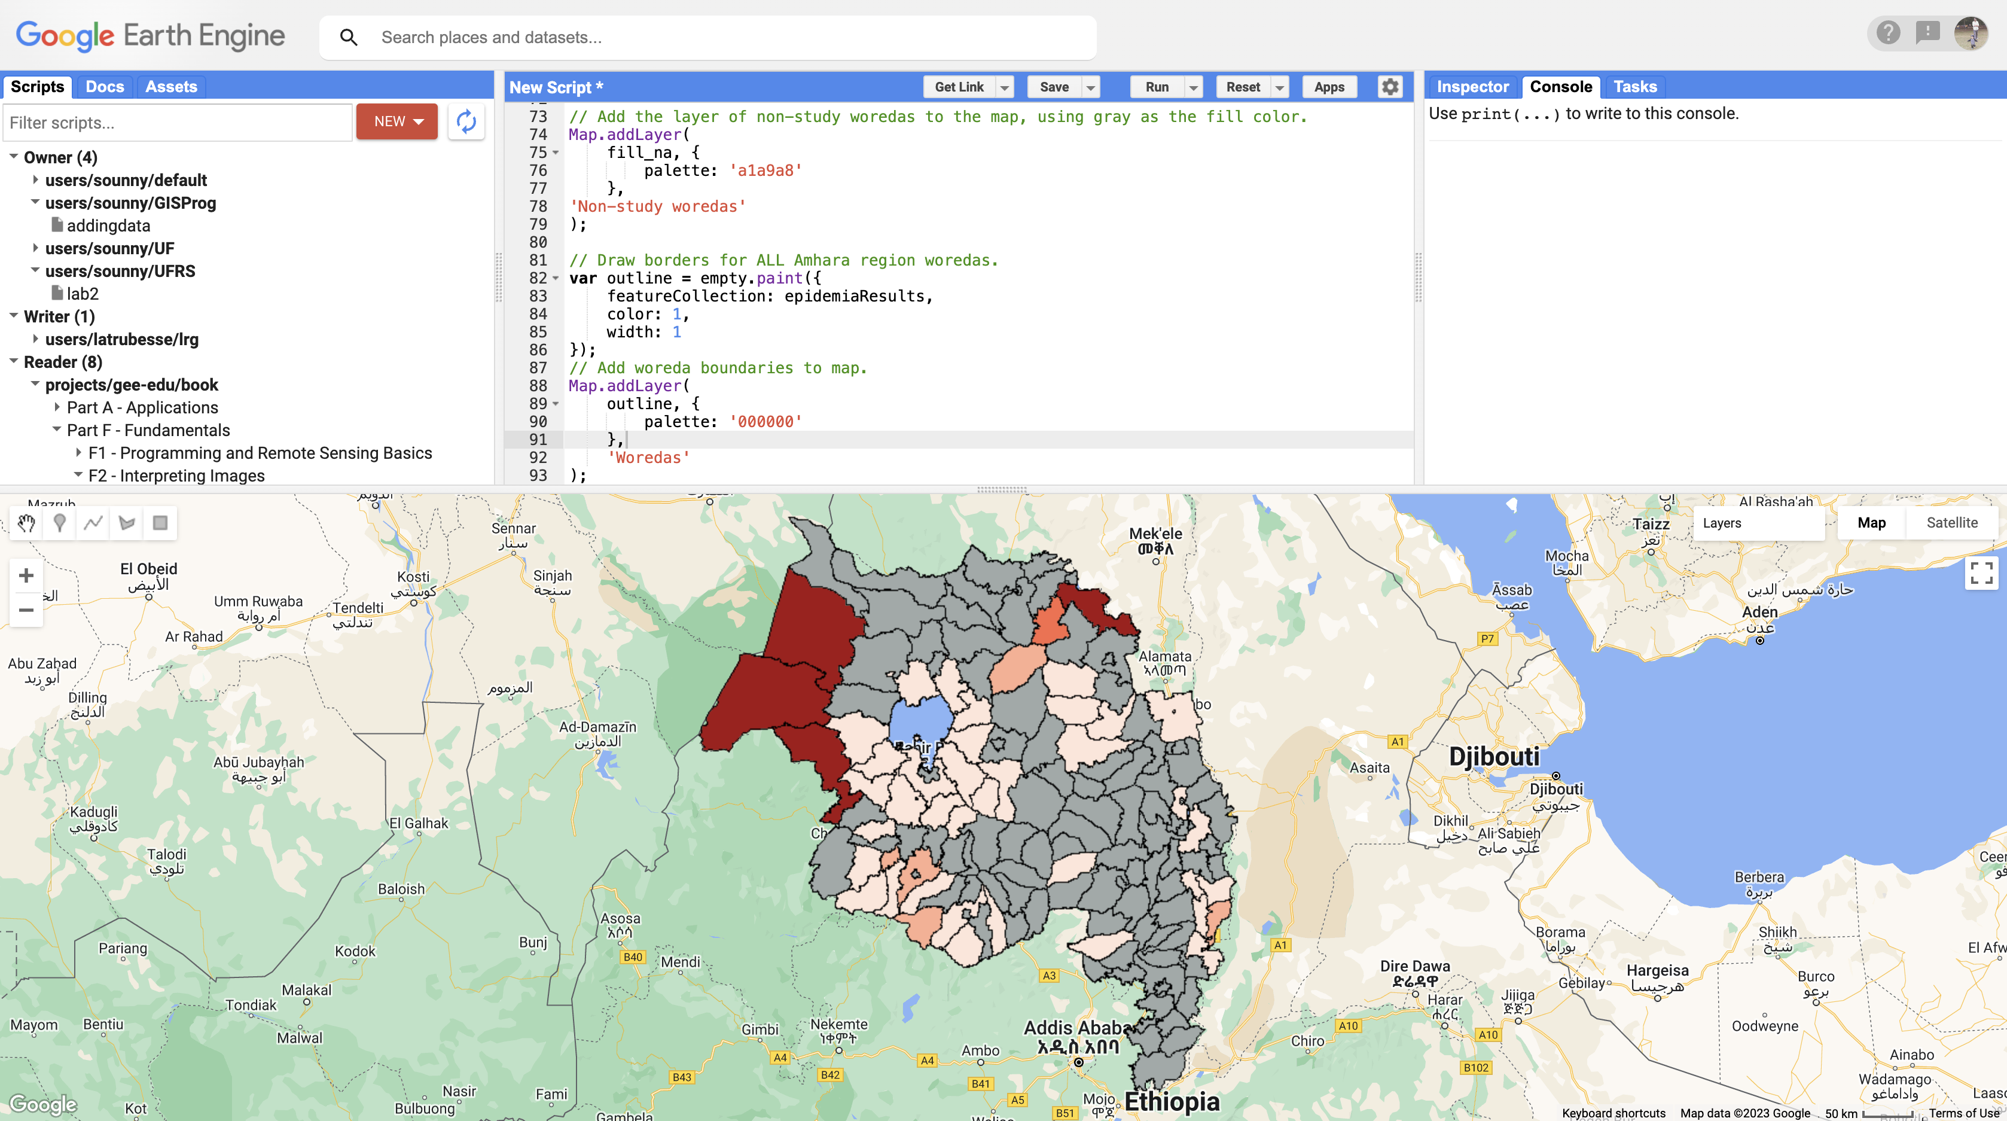
Task: Open the help question mark menu
Action: 1888,33
